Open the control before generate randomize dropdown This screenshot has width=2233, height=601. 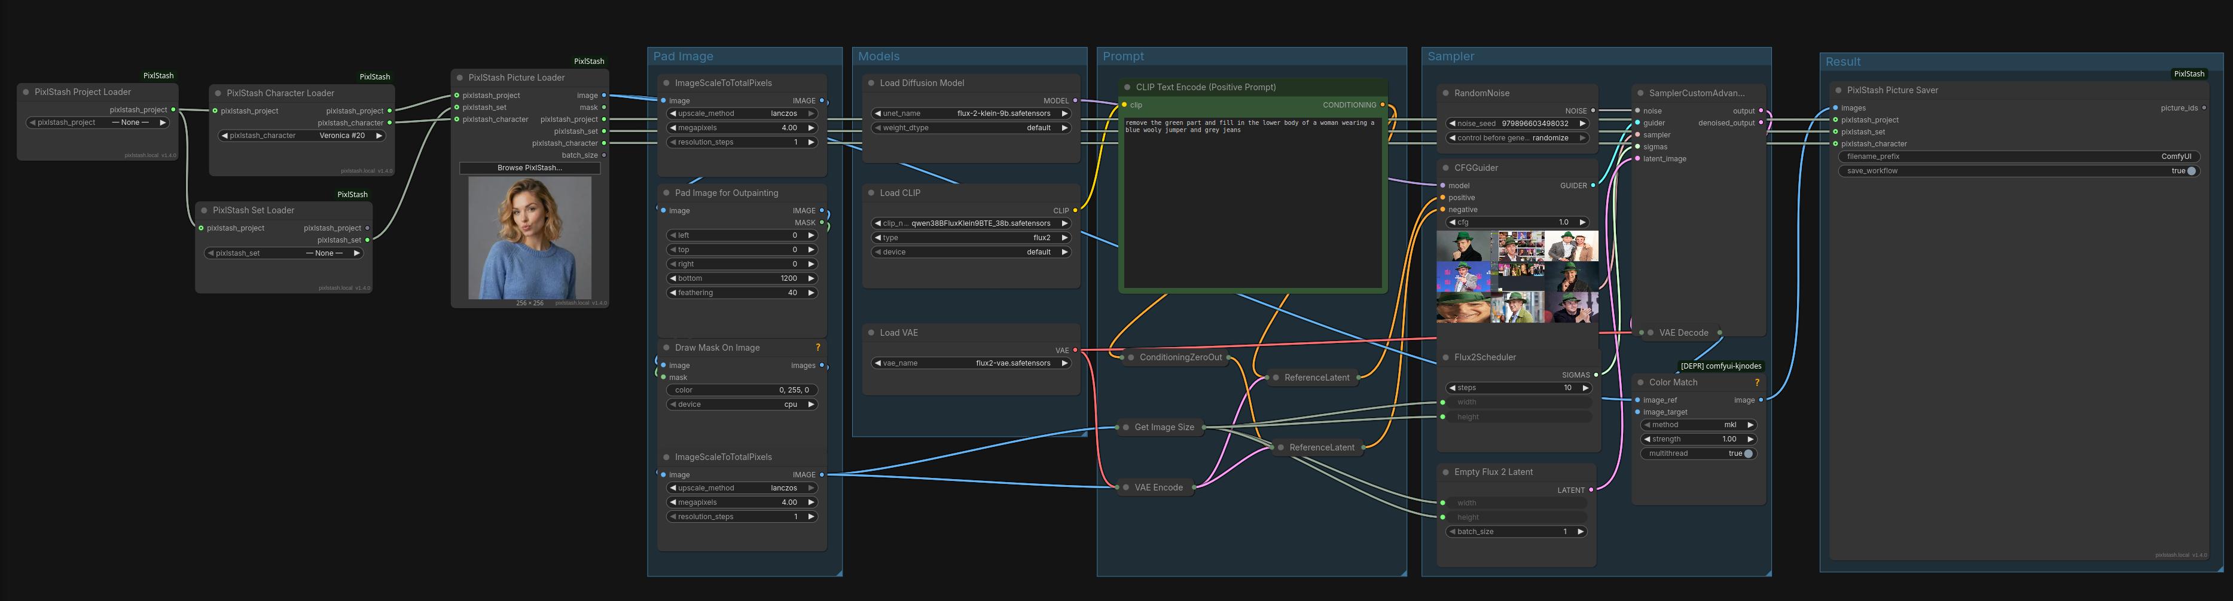(1517, 137)
